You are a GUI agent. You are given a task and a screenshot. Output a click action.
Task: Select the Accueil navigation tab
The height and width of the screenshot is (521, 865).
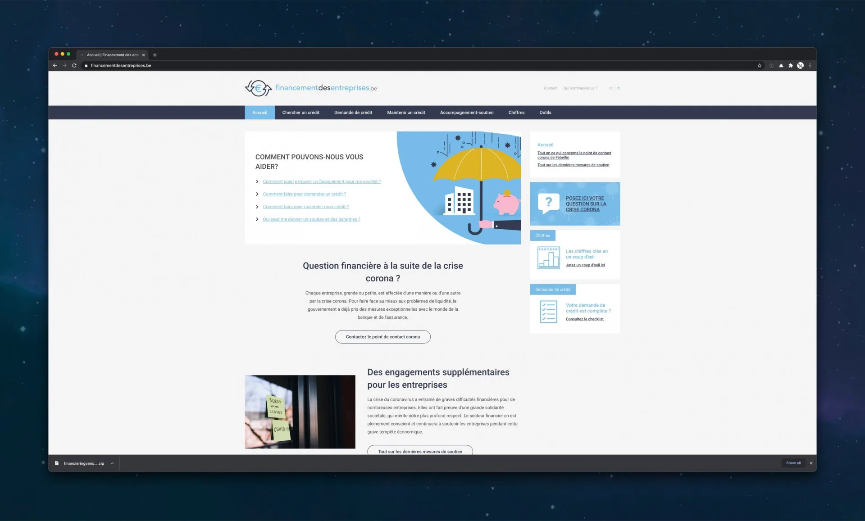[260, 113]
